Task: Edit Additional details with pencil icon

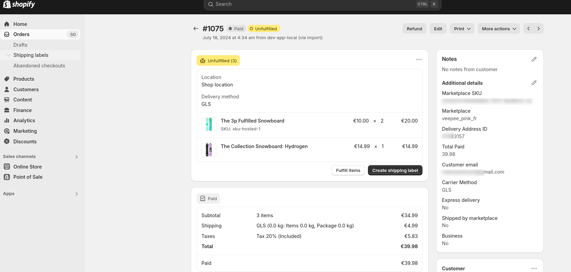Action: coord(534,83)
